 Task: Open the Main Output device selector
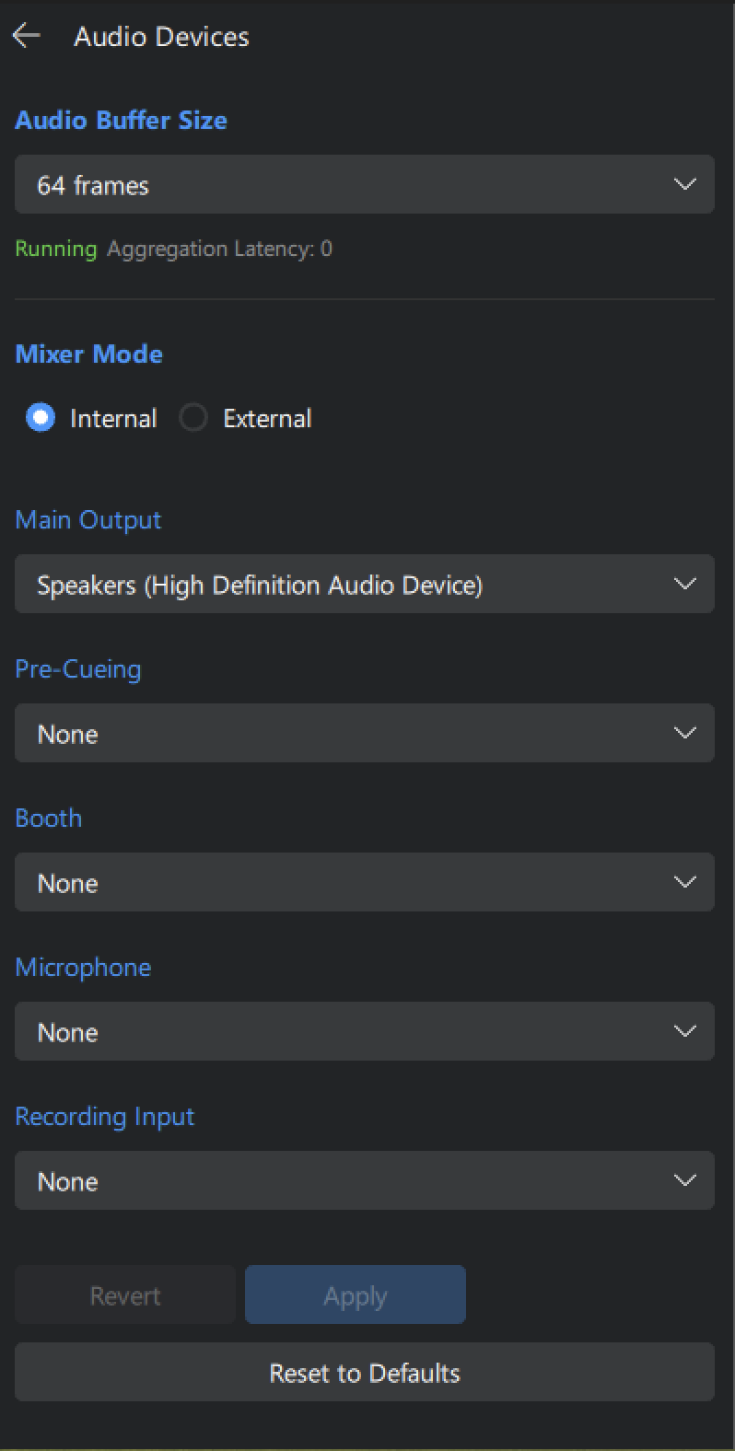365,584
